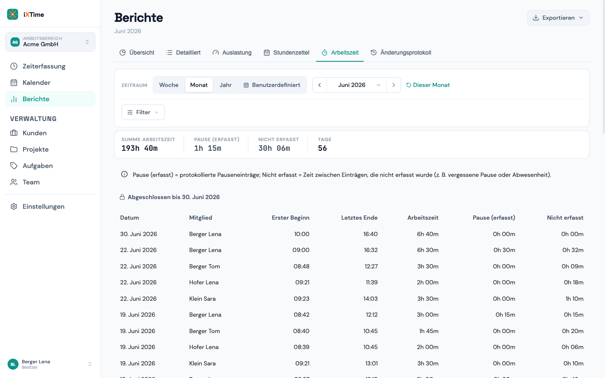The image size is (605, 378).
Task: Switch to the Auslastung tab
Action: [x=232, y=52]
